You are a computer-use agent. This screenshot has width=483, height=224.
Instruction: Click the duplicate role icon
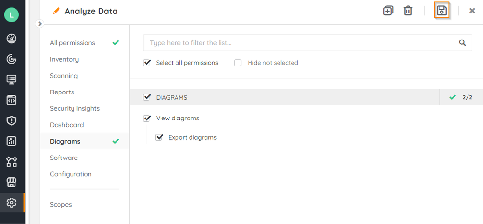(388, 11)
